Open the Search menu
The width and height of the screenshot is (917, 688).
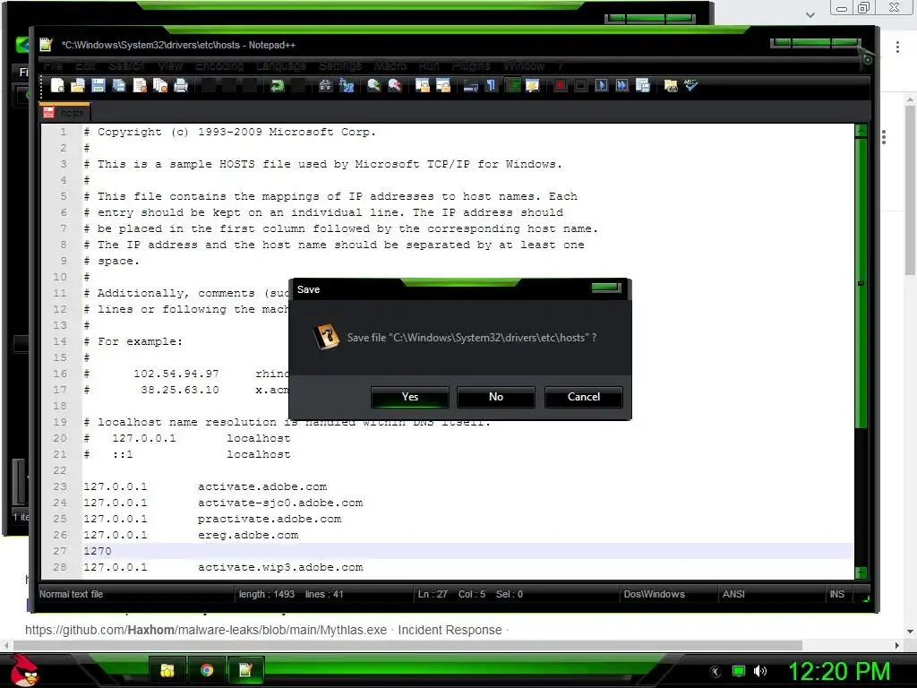[126, 65]
